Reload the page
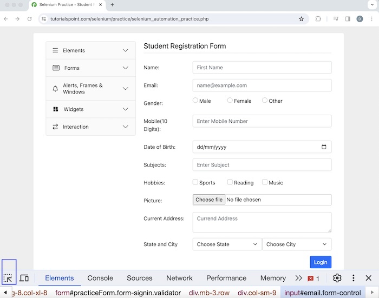Viewport: 379px width, 298px height. tap(30, 19)
